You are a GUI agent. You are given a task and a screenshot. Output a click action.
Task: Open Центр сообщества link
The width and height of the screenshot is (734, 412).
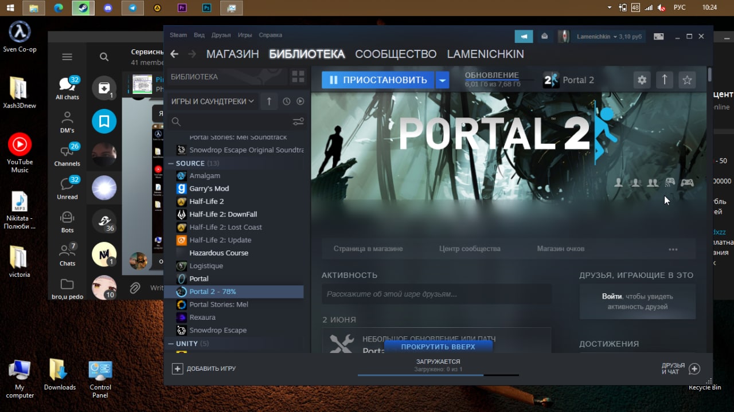[x=470, y=249]
